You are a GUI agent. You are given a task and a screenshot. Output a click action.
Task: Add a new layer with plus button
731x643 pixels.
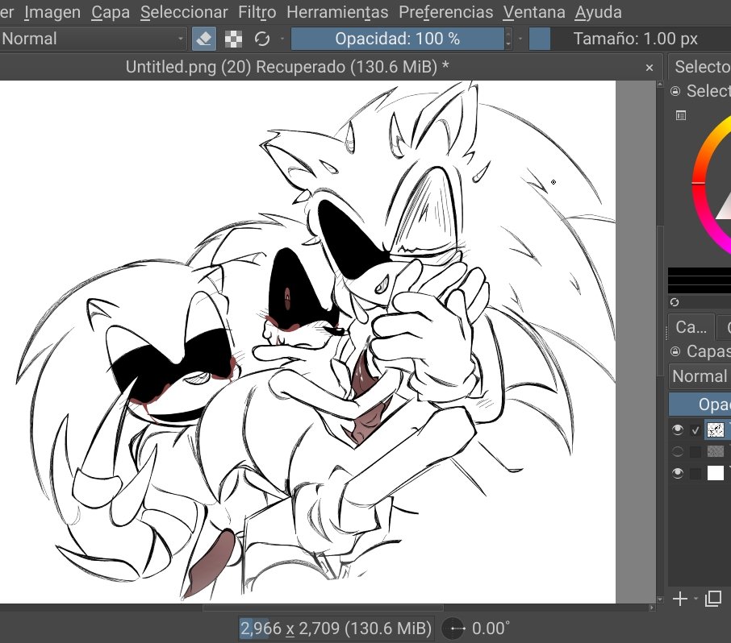pos(680,599)
